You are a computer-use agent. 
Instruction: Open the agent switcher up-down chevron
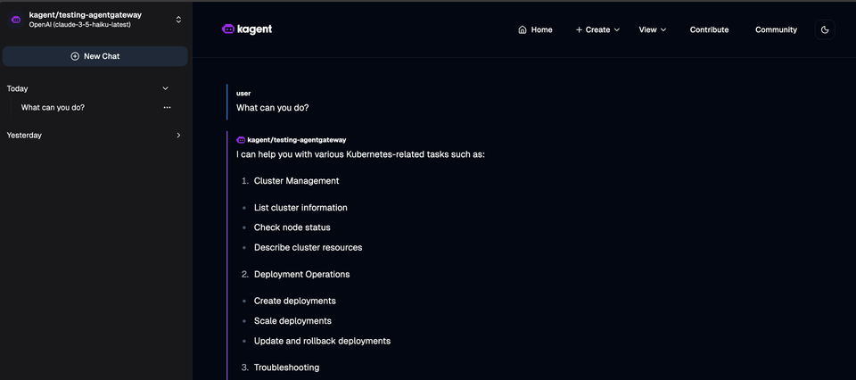pos(178,20)
